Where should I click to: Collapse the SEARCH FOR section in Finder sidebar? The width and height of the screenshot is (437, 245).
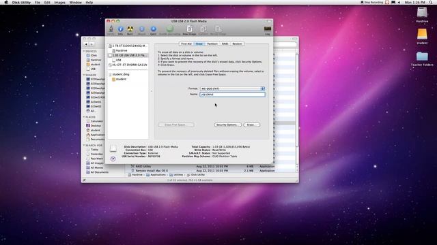click(84, 145)
